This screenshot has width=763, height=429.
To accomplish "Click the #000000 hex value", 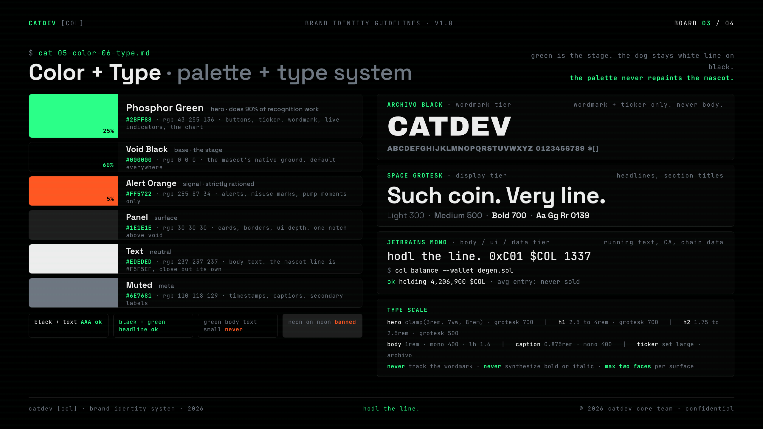I will pos(139,160).
